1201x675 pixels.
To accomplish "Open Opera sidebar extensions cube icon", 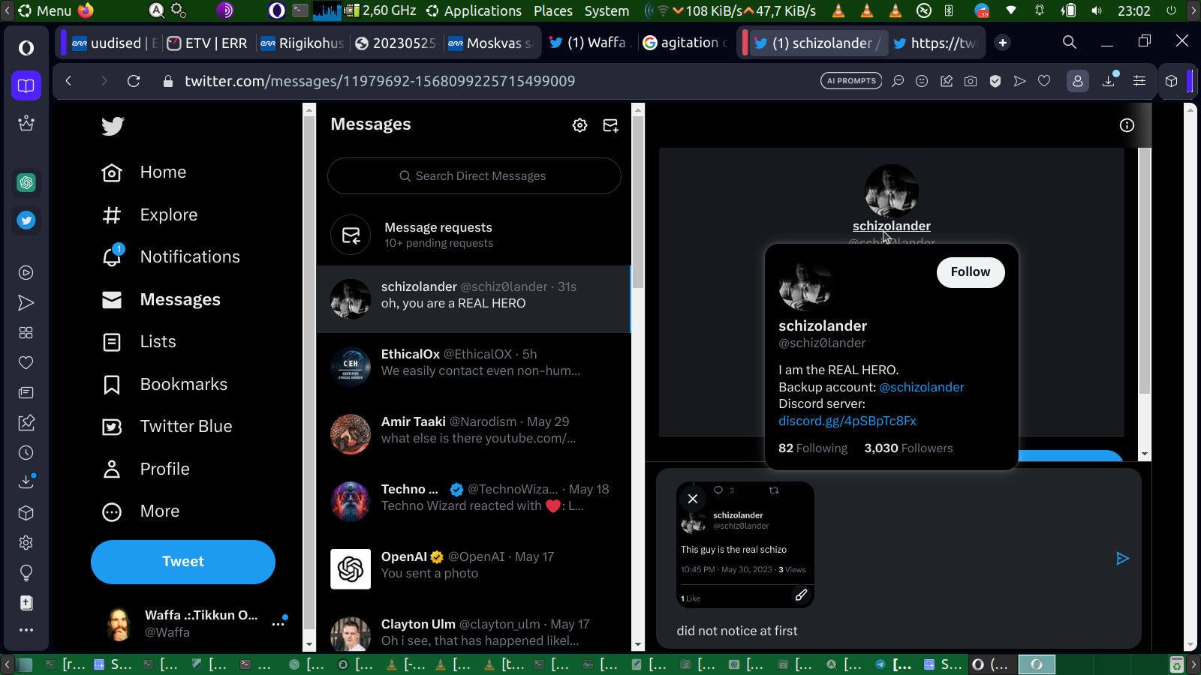I will pyautogui.click(x=26, y=513).
